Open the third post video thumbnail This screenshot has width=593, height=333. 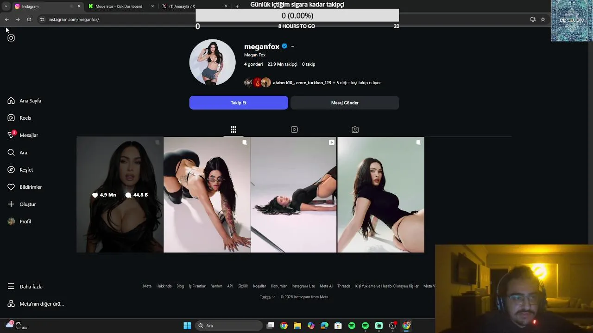[x=293, y=195]
